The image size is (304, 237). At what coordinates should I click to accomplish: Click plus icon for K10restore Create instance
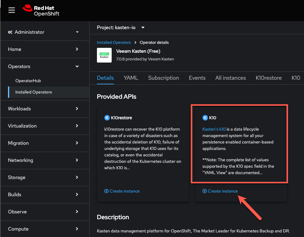click(106, 191)
